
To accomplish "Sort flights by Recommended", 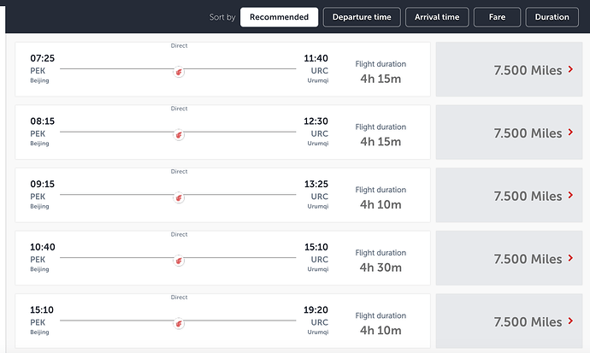I will point(279,17).
